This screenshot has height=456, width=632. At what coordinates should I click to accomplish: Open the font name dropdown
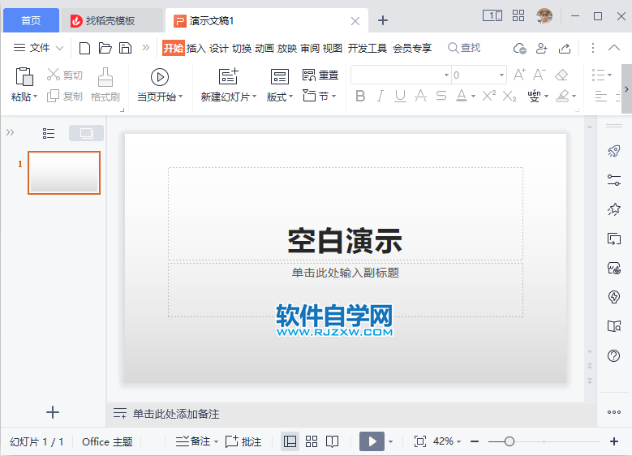[x=446, y=75]
